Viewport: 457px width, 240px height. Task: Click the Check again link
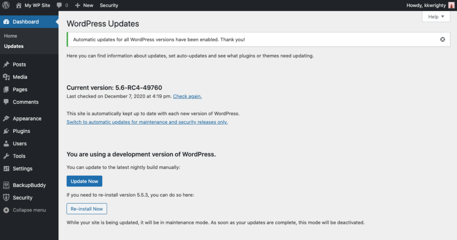coord(187,96)
